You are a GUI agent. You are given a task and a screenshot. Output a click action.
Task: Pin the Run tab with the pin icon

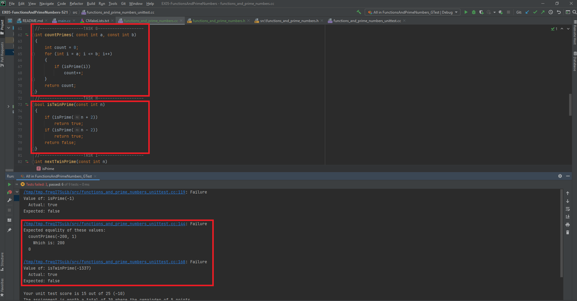pos(9,230)
